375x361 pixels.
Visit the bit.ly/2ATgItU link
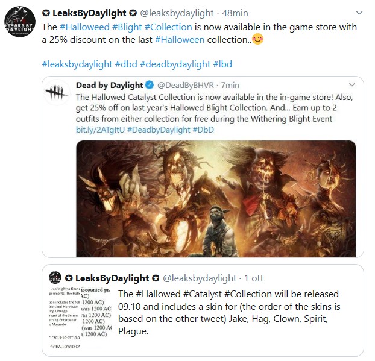click(100, 130)
